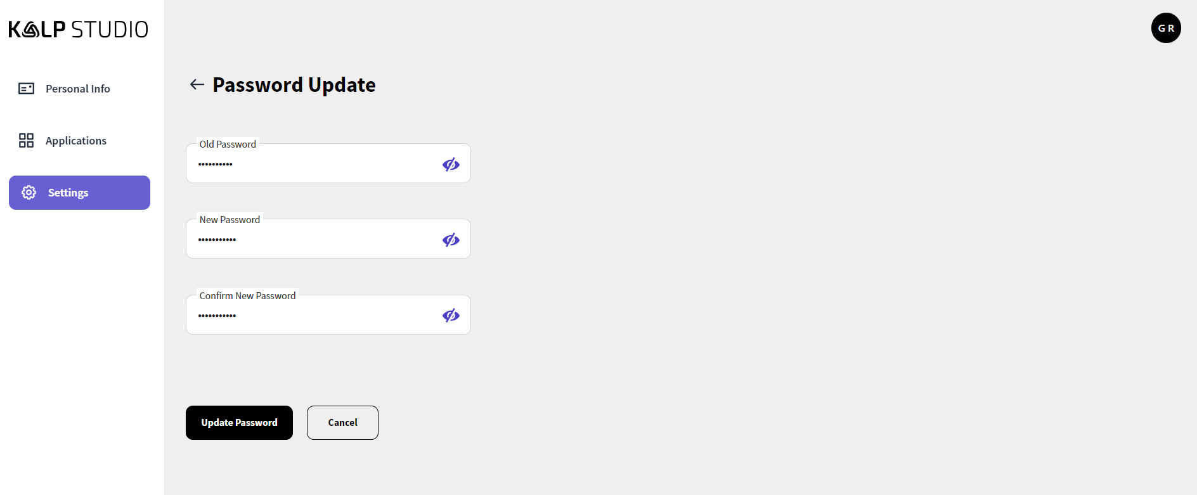Screen dimensions: 1197x495
Task: Click the Applications grid icon
Action: [x=27, y=141]
